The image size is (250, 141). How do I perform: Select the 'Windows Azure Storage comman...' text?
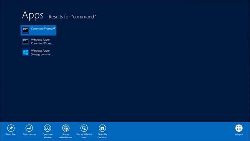42,52
